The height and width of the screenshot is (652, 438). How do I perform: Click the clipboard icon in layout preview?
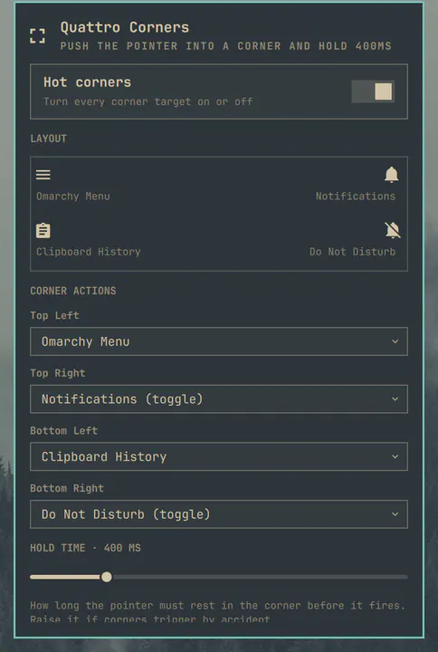point(43,230)
